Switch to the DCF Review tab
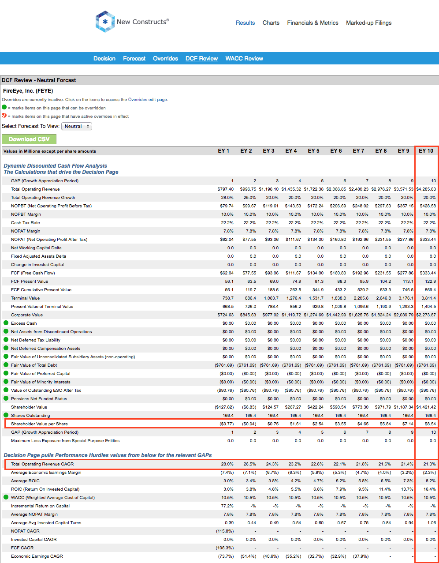The height and width of the screenshot is (563, 439). (202, 58)
